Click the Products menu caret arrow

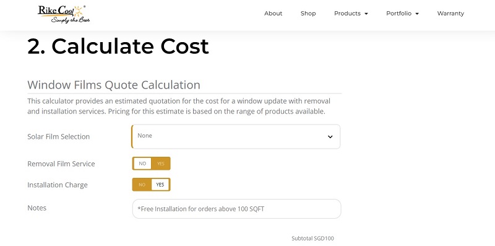click(366, 14)
